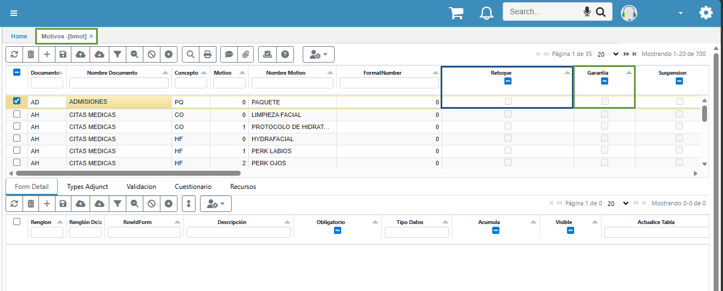Open the shopping cart icon
723x291 pixels.
click(456, 13)
